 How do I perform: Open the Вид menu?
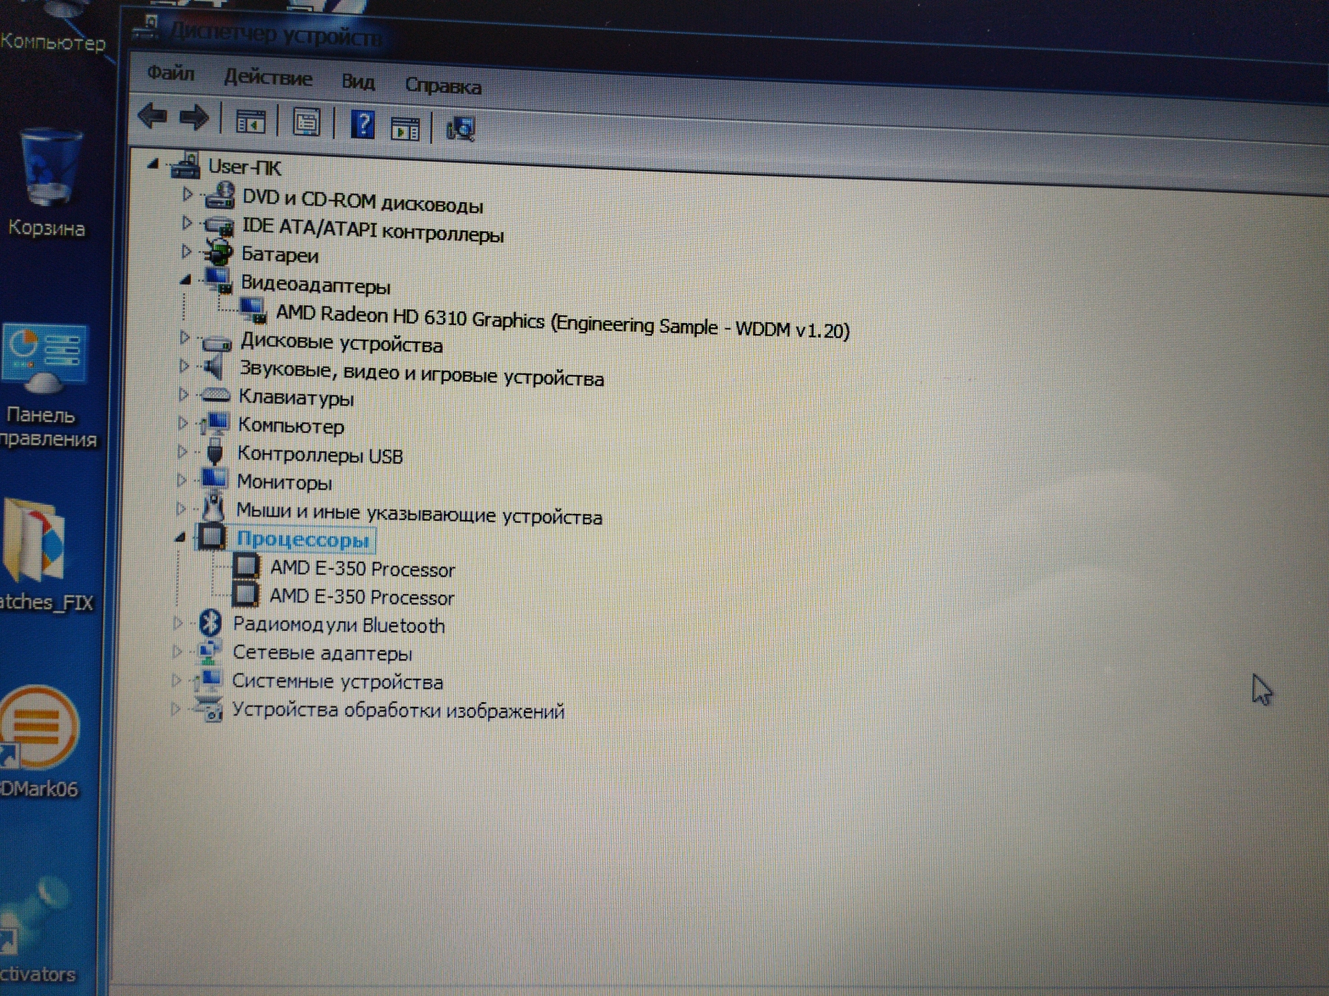(358, 82)
